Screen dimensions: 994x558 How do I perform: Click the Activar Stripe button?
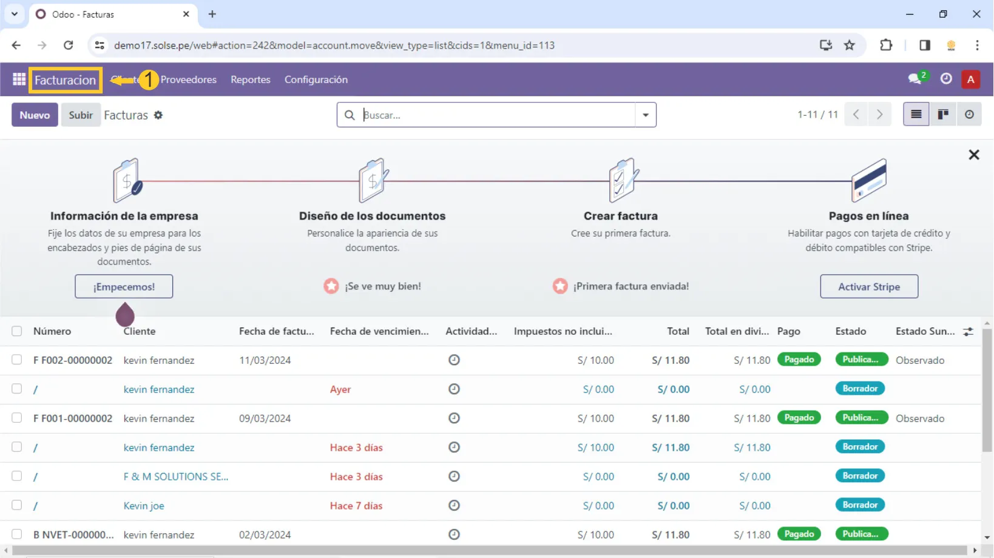[868, 286]
